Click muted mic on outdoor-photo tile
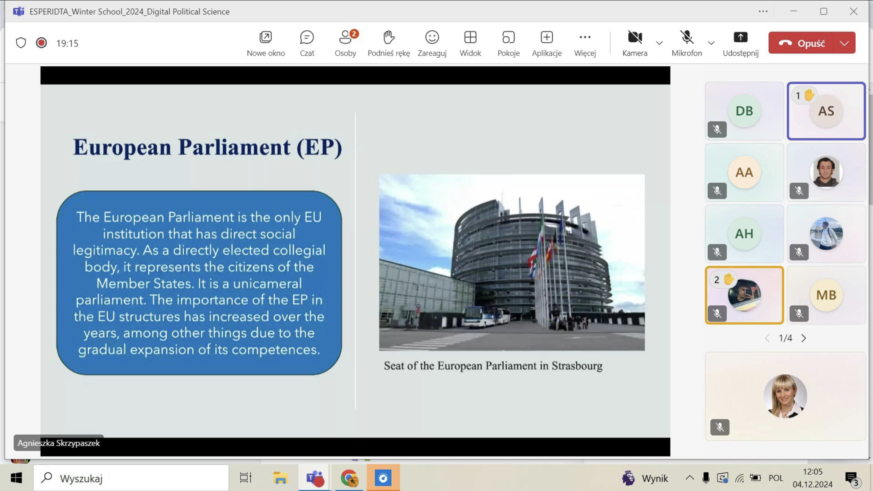This screenshot has width=873, height=491. point(799,252)
